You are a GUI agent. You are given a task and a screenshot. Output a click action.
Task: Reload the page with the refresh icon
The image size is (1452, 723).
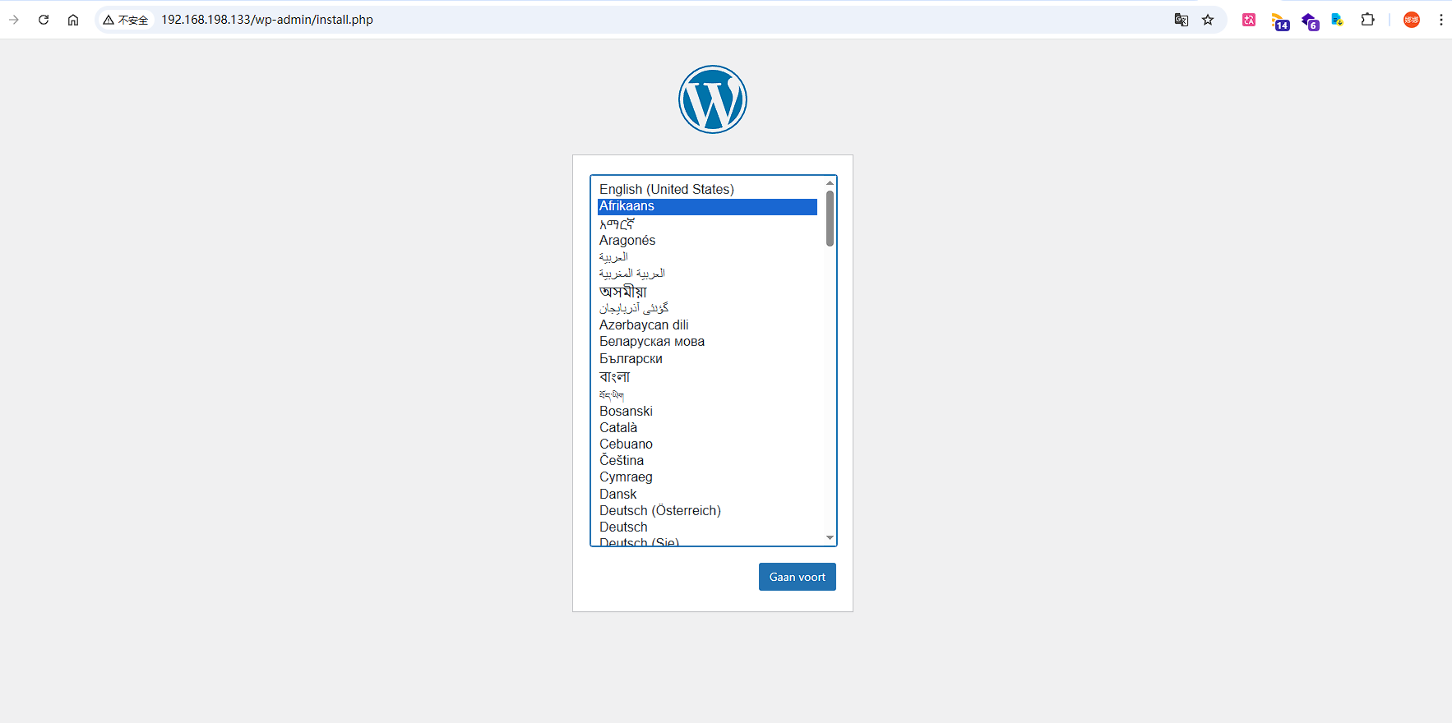(x=44, y=20)
